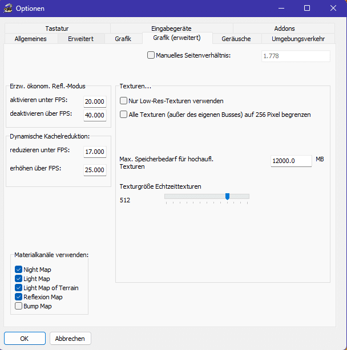The image size is (347, 350).
Task: Enable Manuelles Seitenverhältnis checkbox
Action: pyautogui.click(x=151, y=55)
